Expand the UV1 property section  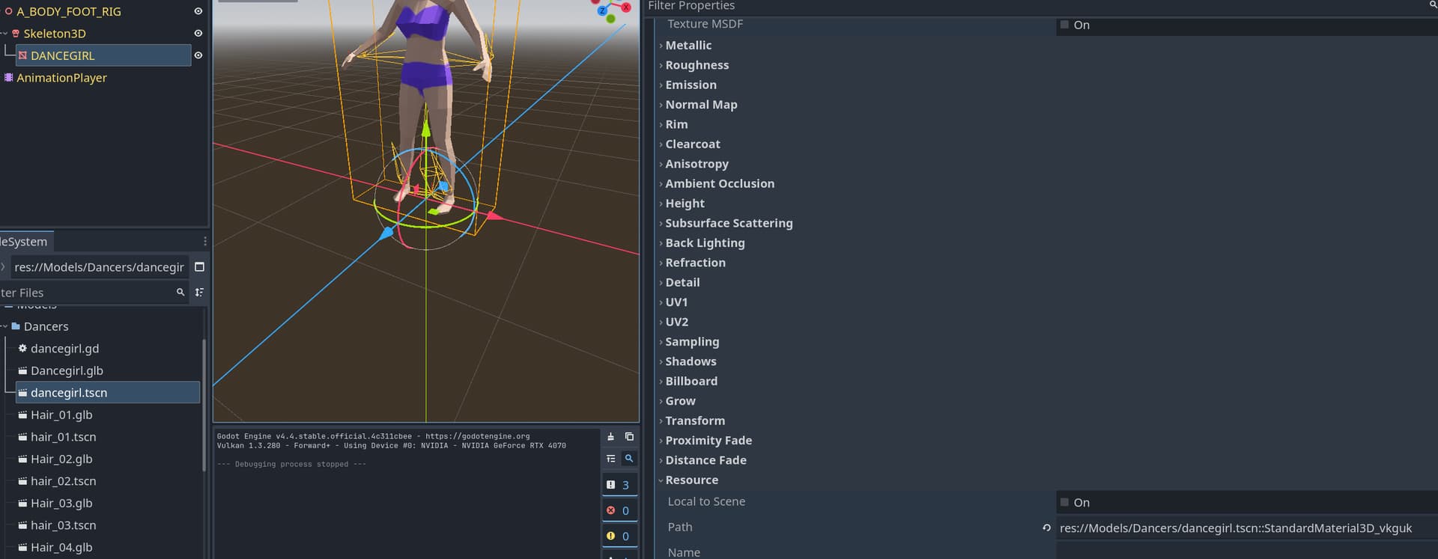[x=676, y=302]
